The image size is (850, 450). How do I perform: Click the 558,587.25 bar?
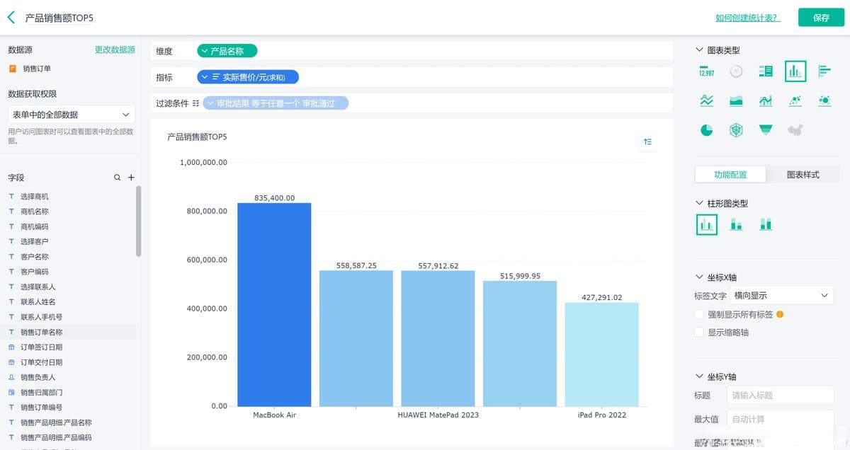(356, 338)
